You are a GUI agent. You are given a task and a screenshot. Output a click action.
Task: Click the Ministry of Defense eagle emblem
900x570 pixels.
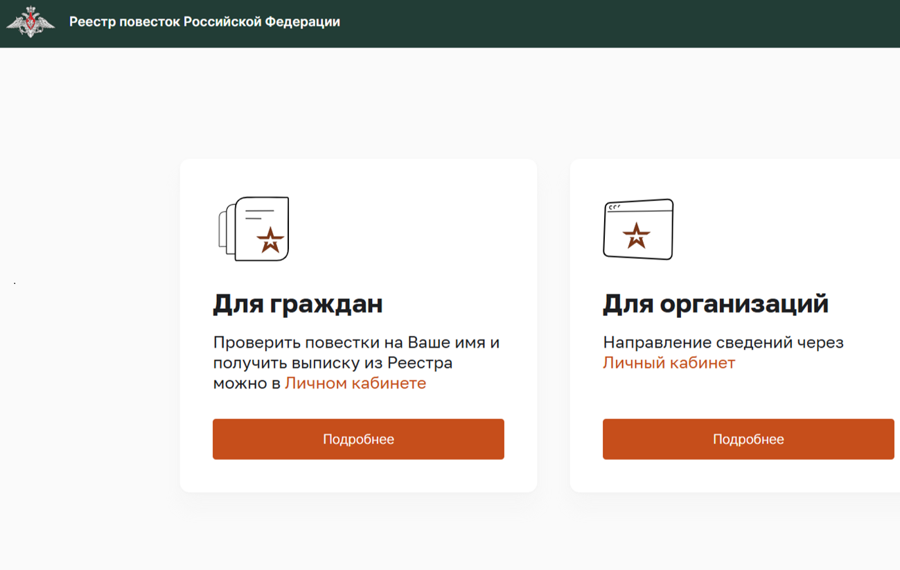pyautogui.click(x=30, y=22)
